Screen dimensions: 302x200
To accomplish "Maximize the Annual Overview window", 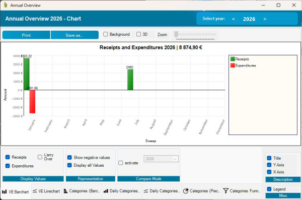I will 278,5.
